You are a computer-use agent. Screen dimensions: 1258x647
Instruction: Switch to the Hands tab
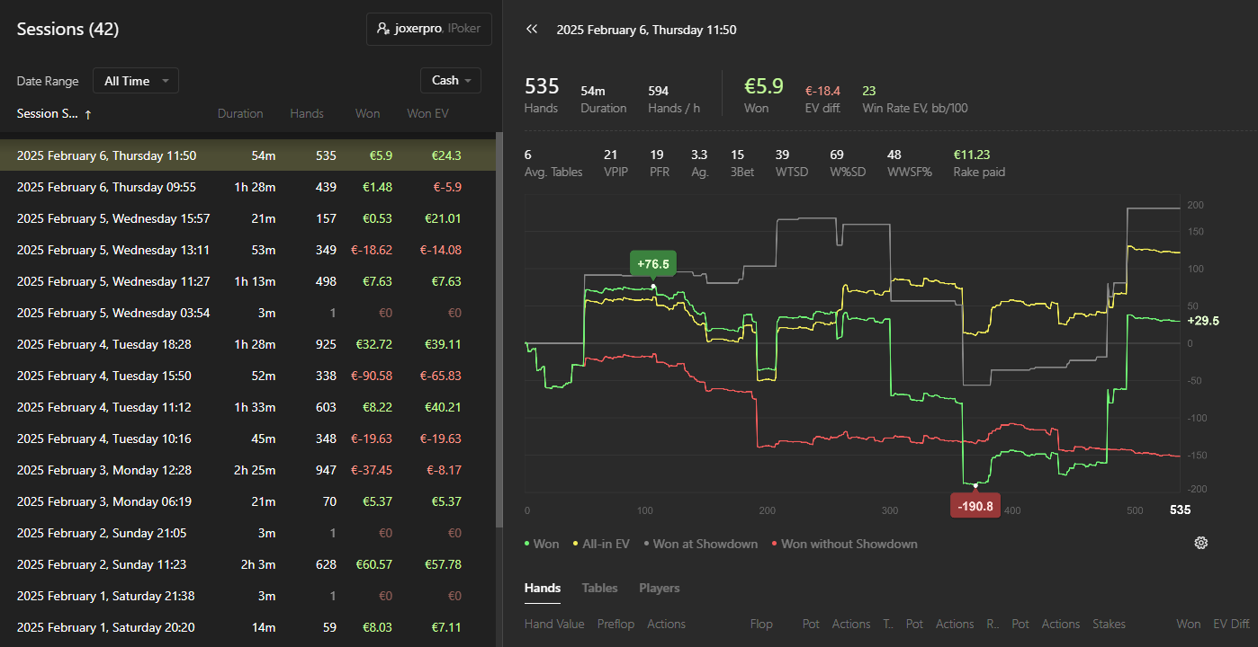pyautogui.click(x=543, y=588)
